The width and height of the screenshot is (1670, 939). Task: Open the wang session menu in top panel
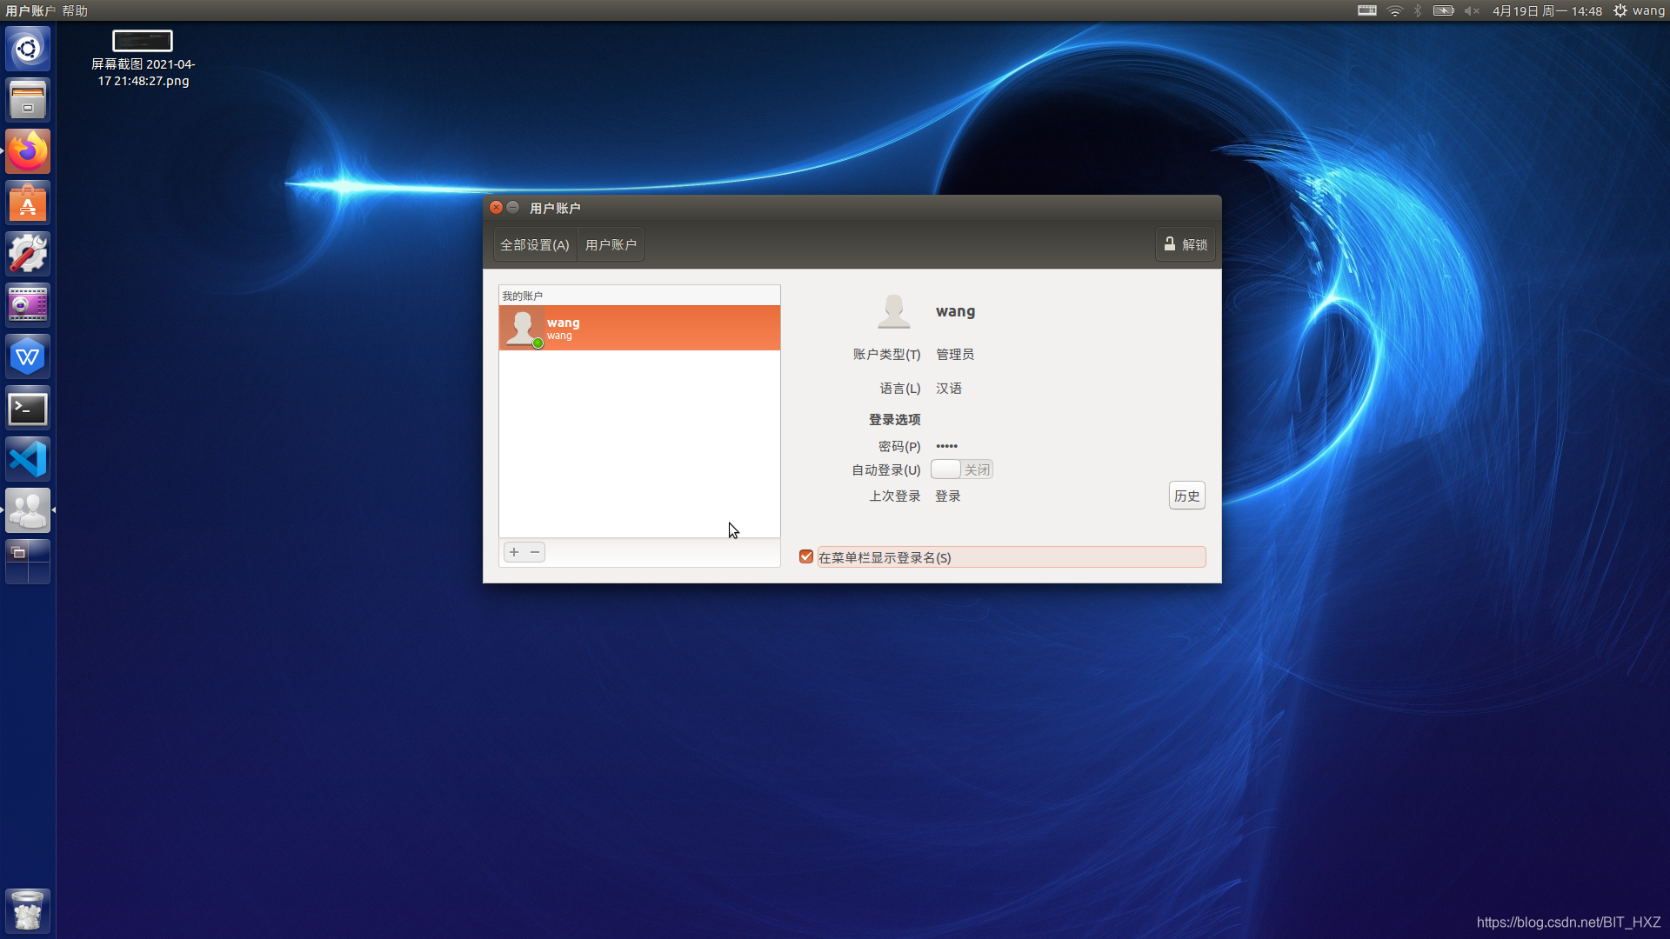[x=1639, y=10]
